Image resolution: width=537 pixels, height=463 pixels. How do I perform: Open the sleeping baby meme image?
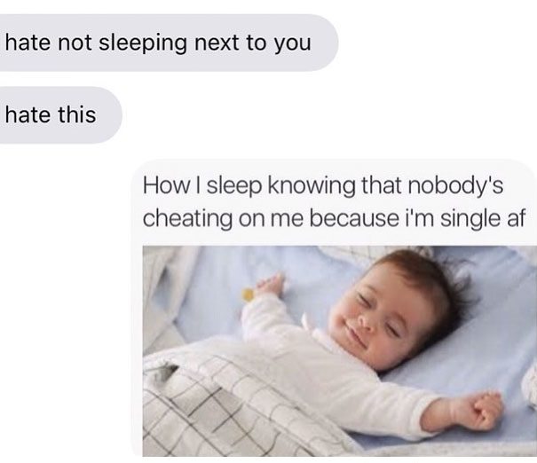point(339,350)
